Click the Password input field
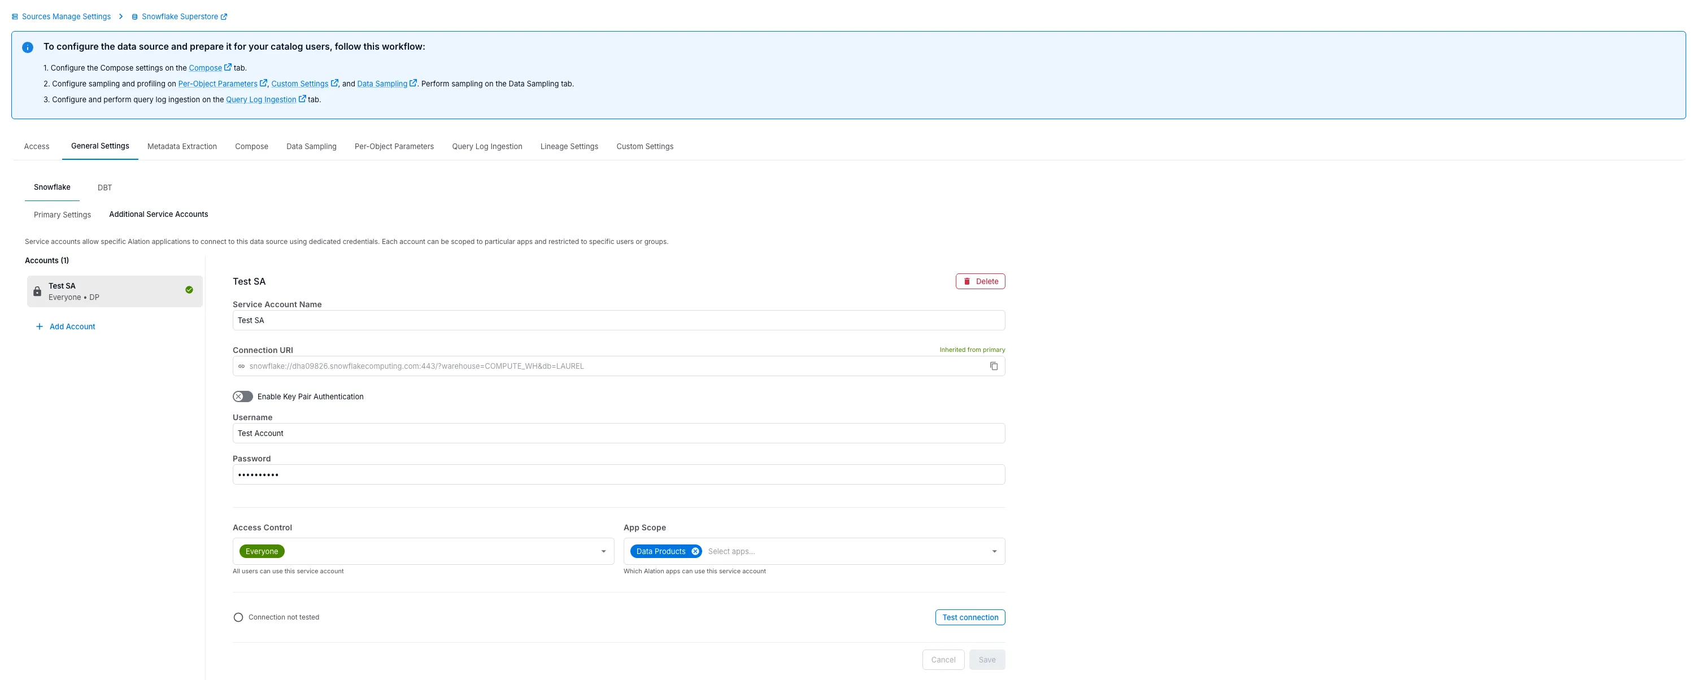The height and width of the screenshot is (680, 1698). 619,474
